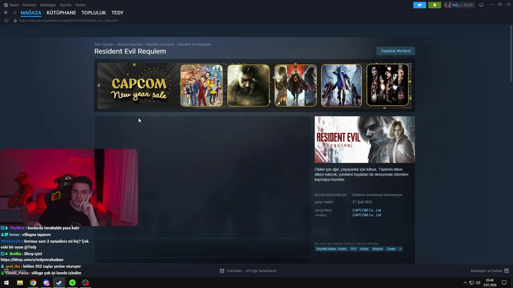Image resolution: width=513 pixels, height=288 pixels.
Task: Open File Explorer from the taskbar
Action: tap(20, 283)
